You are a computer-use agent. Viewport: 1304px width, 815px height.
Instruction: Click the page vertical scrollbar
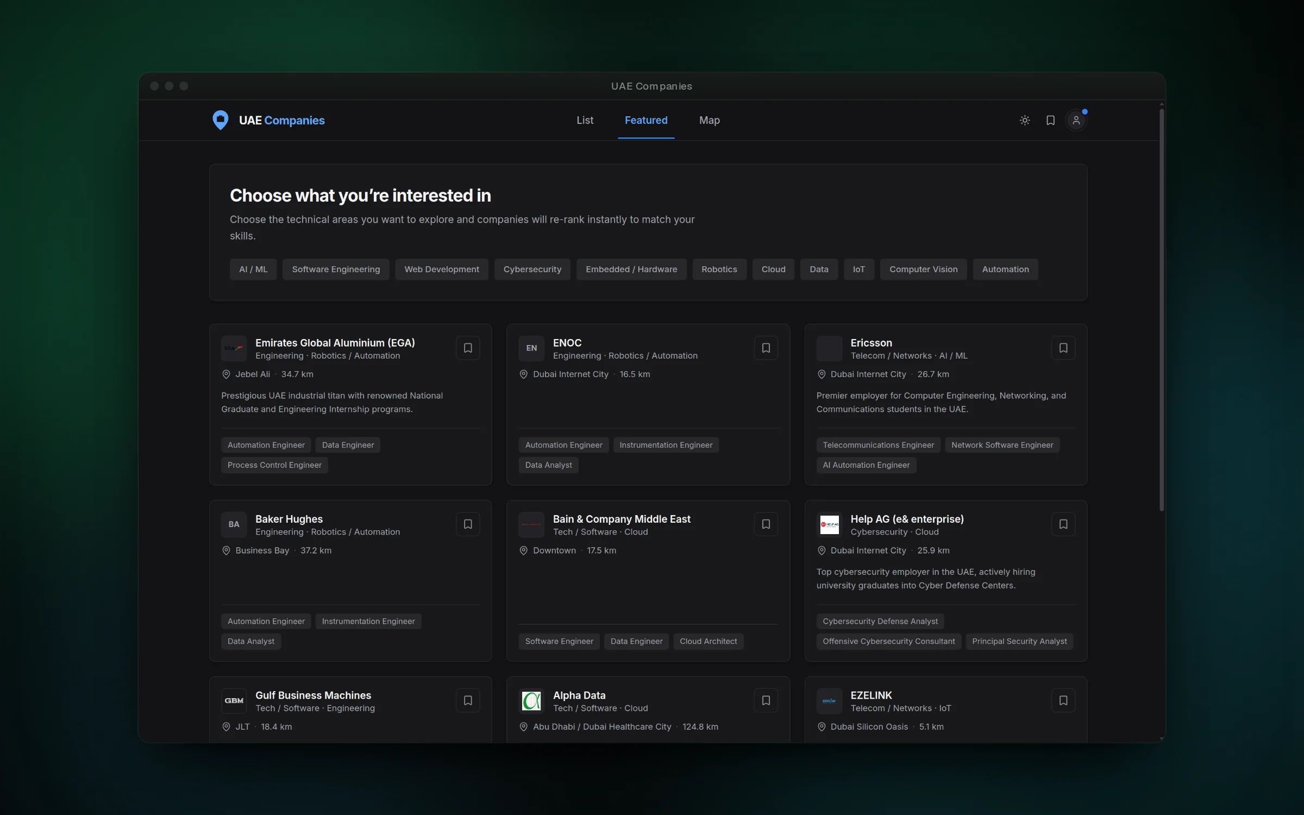pos(1162,310)
